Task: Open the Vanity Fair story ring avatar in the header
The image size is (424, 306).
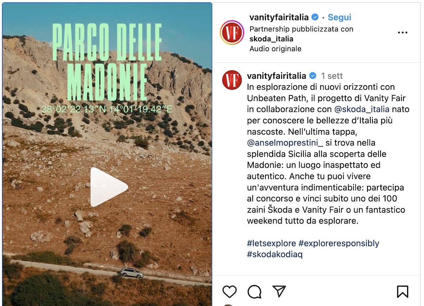Action: coord(232,33)
